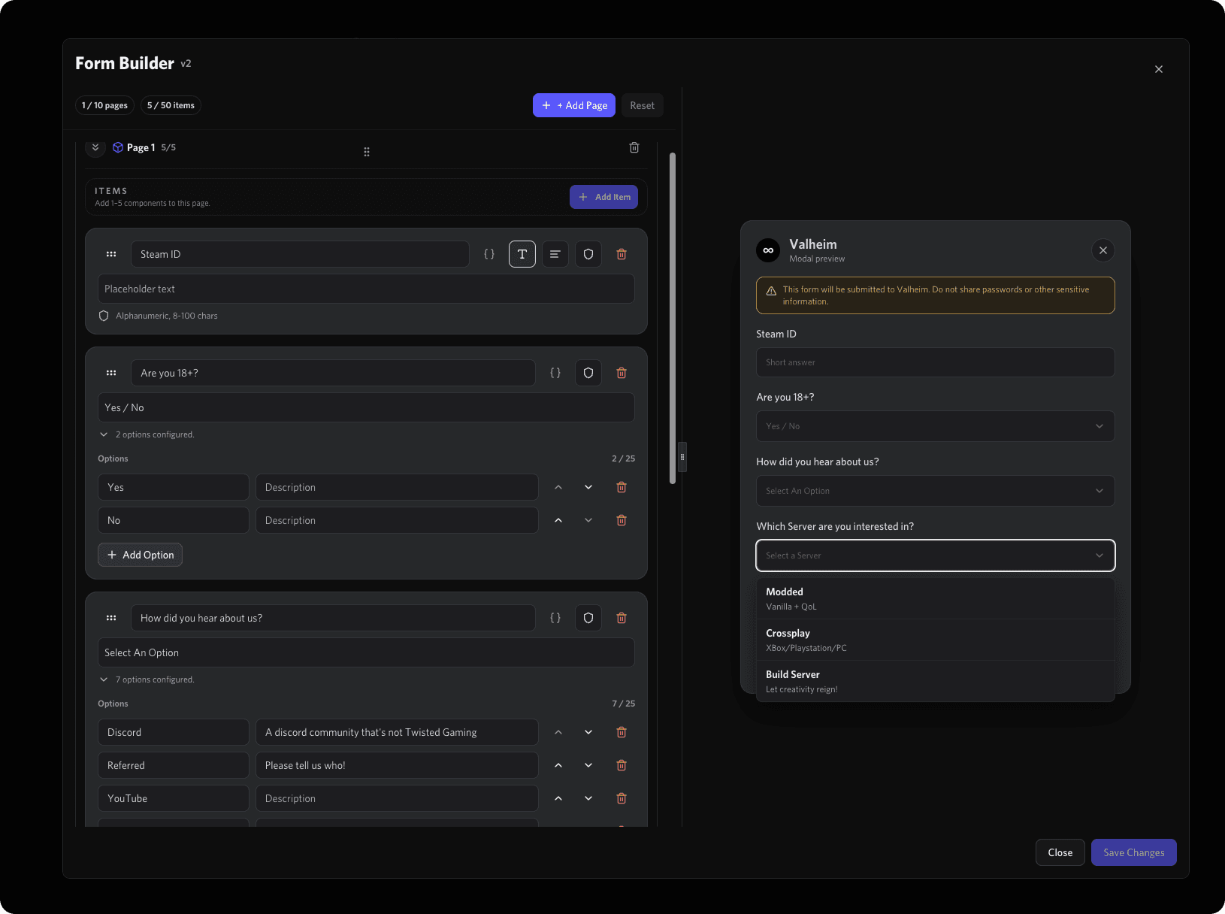
Task: Collapse Page 1 section
Action: tap(95, 147)
